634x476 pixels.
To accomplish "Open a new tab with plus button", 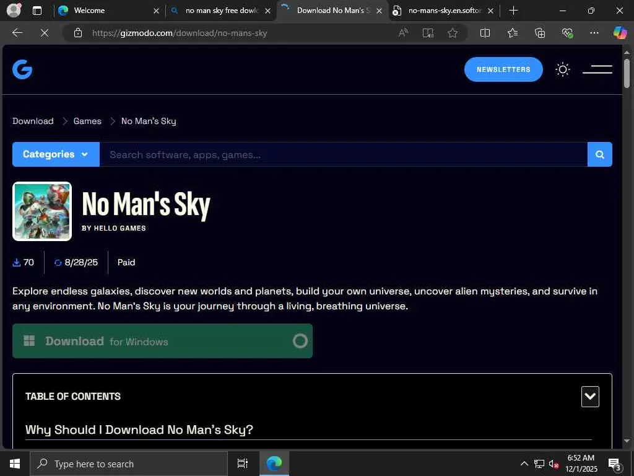I will pyautogui.click(x=513, y=11).
